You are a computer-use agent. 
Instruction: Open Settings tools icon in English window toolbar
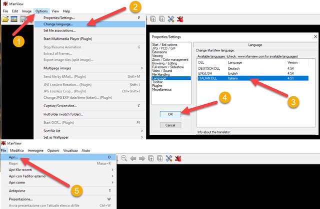point(171,19)
